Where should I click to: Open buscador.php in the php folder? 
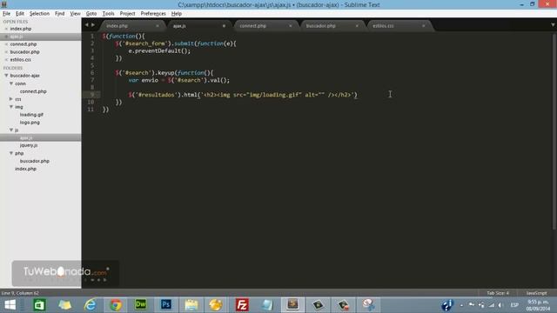pyautogui.click(x=35, y=161)
